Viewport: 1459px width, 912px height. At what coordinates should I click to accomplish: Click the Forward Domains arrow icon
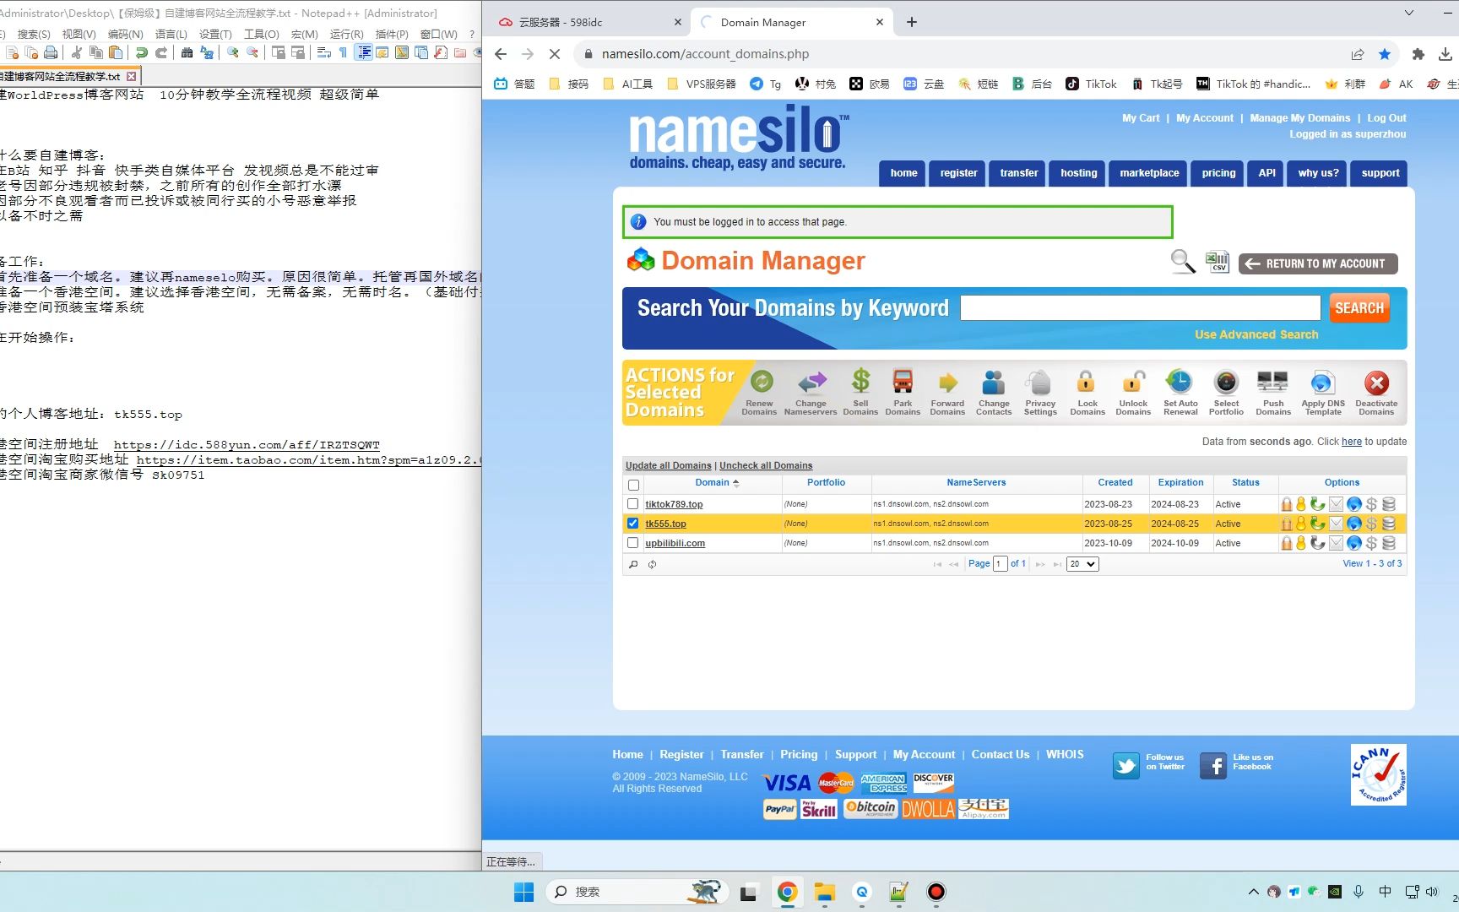click(x=948, y=383)
